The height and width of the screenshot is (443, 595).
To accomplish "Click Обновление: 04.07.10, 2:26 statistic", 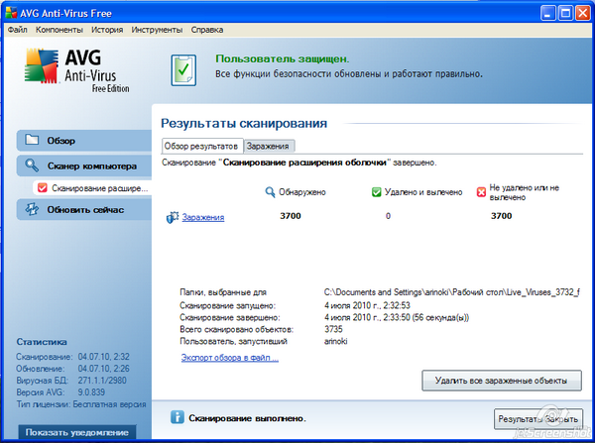I will click(x=72, y=369).
